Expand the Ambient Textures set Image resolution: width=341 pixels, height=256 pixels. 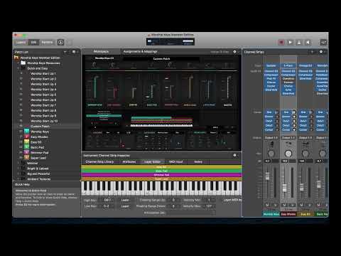coord(18,178)
